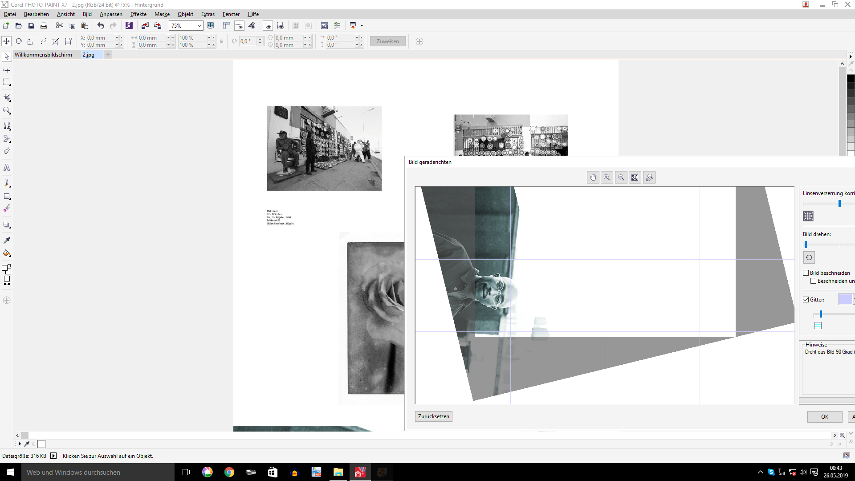855x481 pixels.
Task: Select the Text tool
Action: coord(7,167)
